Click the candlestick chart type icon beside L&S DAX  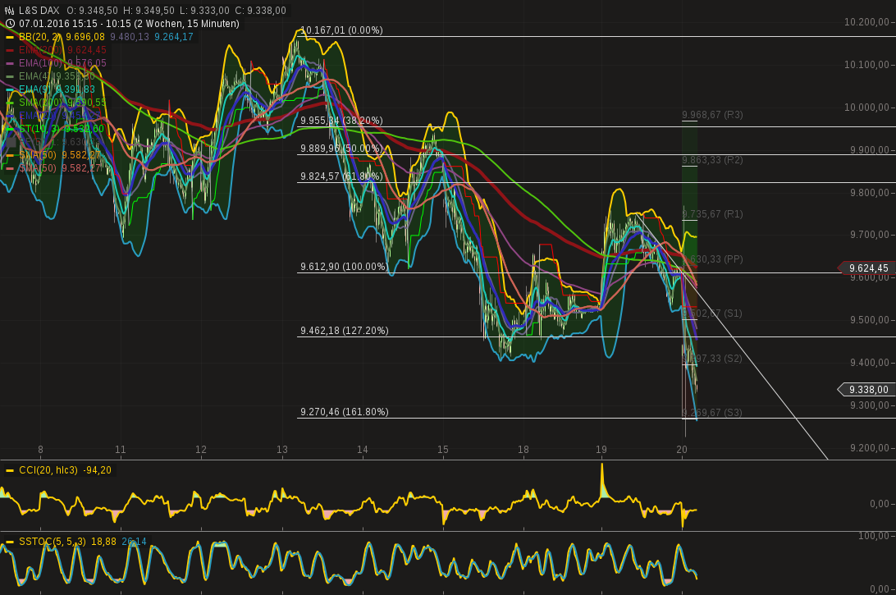10,11
